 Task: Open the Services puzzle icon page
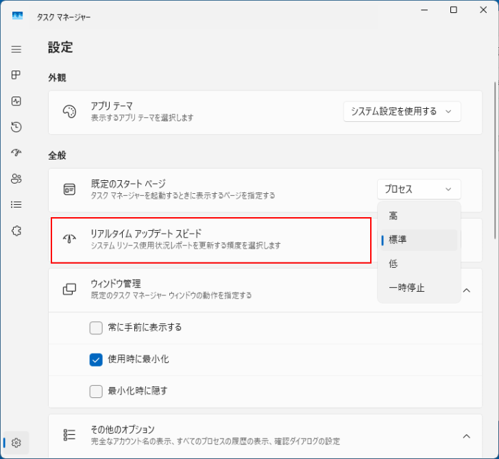[x=16, y=231]
